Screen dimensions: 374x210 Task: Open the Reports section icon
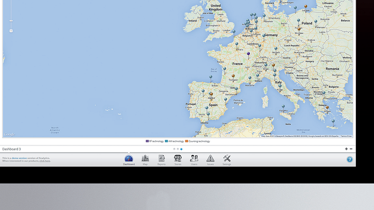click(x=161, y=158)
